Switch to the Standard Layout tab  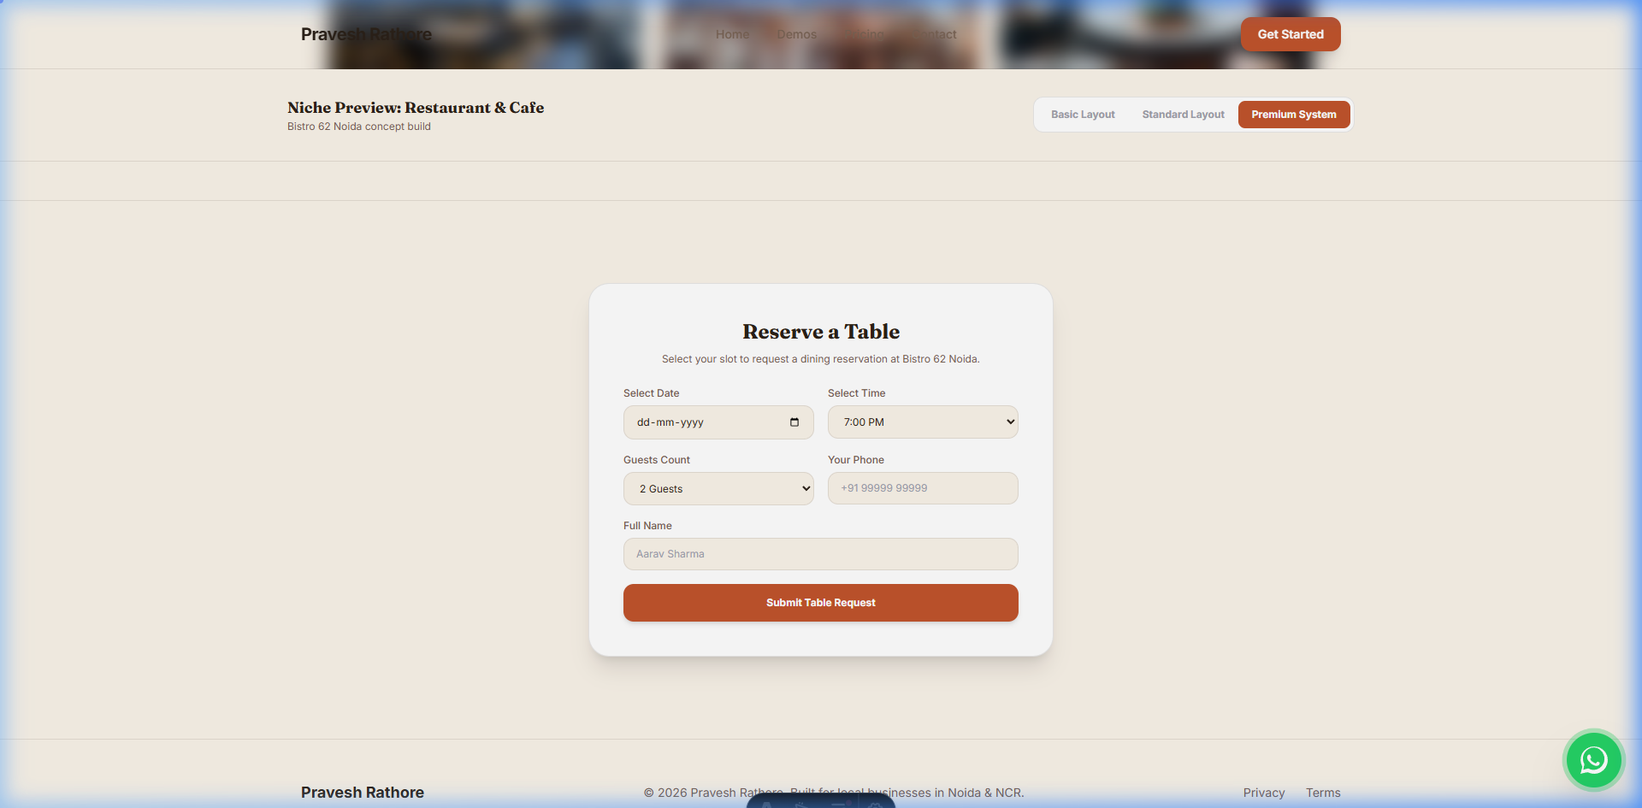[1183, 115]
